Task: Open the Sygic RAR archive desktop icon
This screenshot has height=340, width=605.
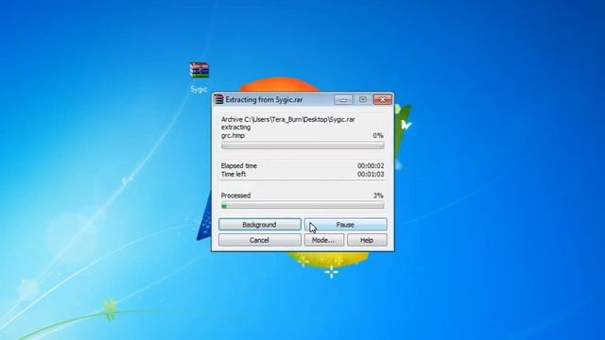Action: tap(199, 70)
